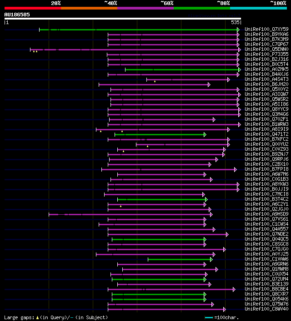Screen dimensions: 291x321
Task: Click UniRef100_B4AXJ6 label
Action: tap(266, 74)
